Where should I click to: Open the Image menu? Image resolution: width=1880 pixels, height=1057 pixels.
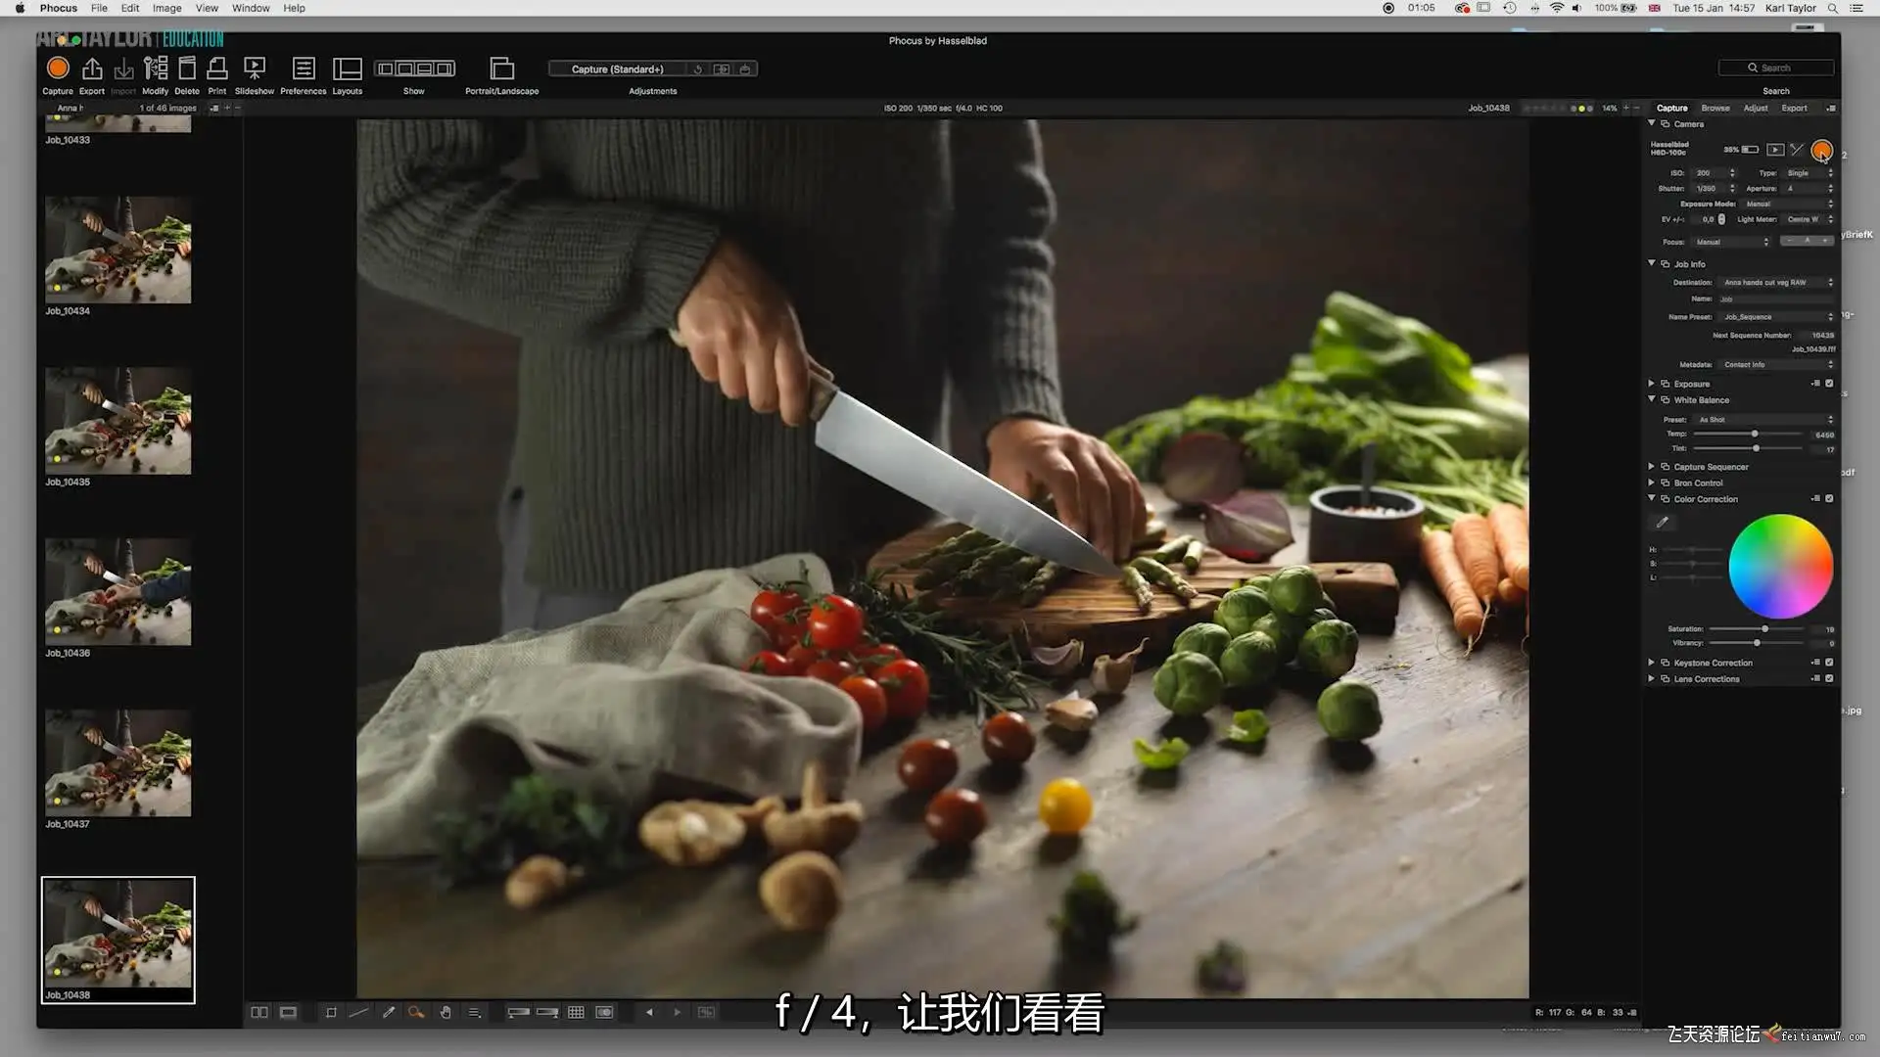166,8
